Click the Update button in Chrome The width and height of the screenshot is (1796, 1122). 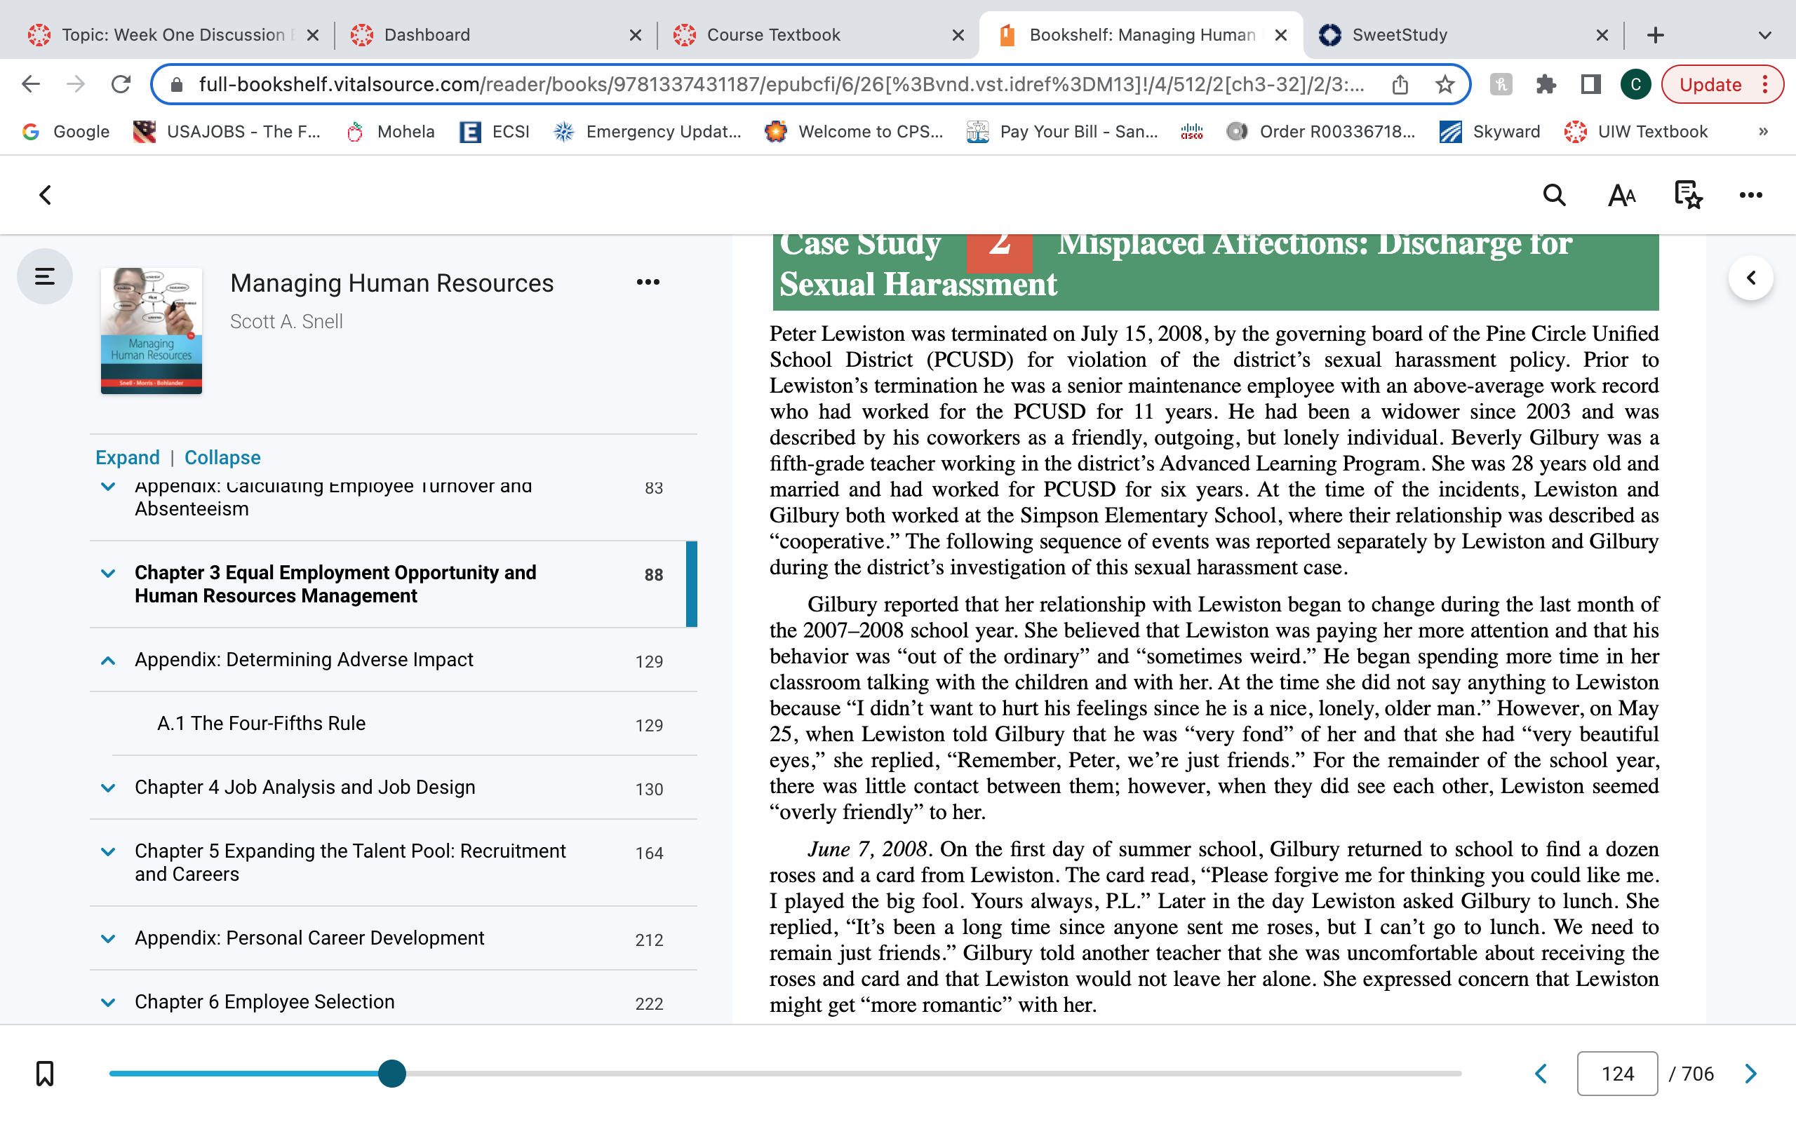coord(1710,85)
